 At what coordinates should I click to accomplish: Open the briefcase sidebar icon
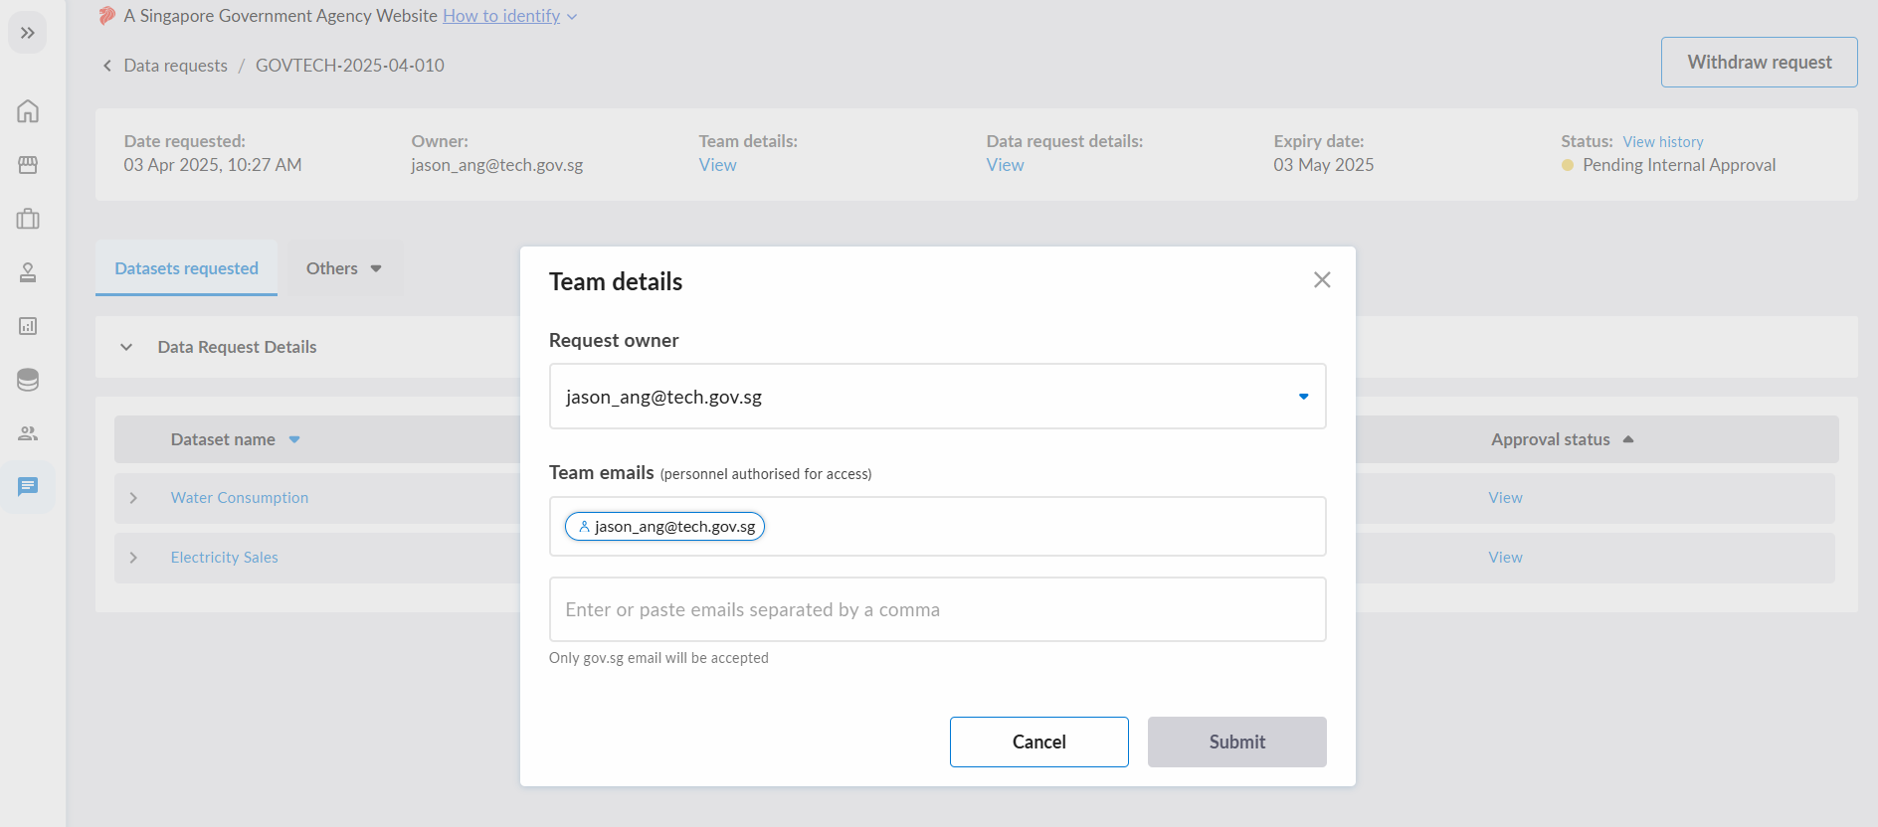click(28, 219)
